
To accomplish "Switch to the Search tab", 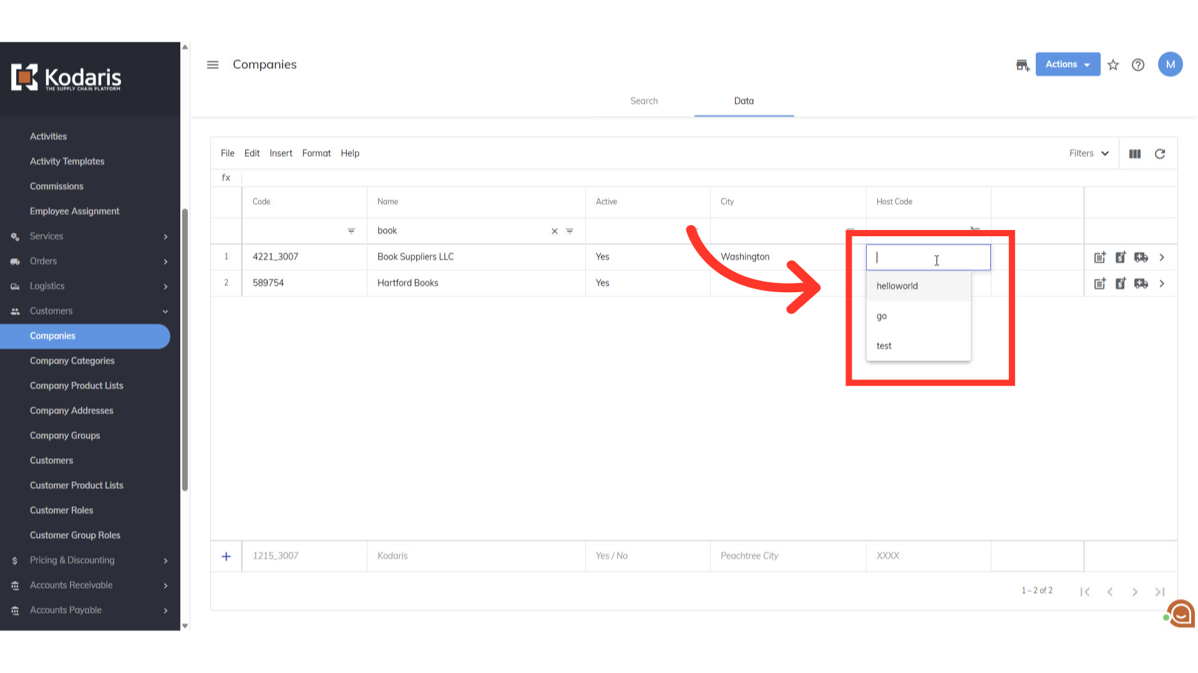I will [644, 101].
